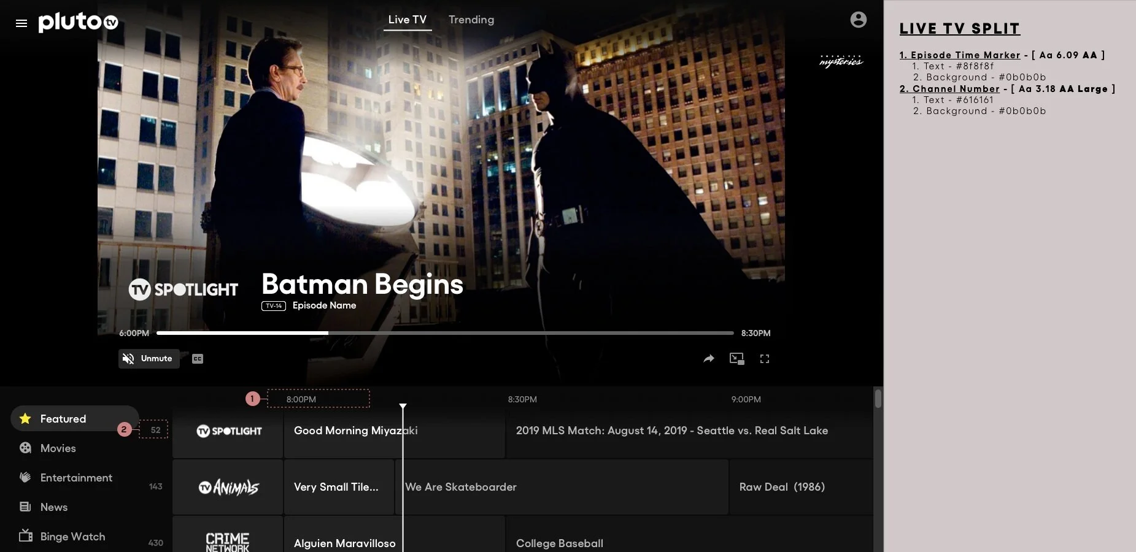Click the 8:30PM guide time label
This screenshot has height=552, width=1136.
522,399
